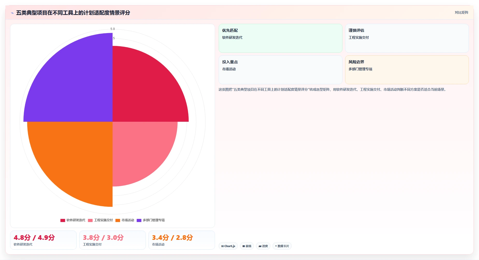The image size is (479, 260).
Task: Click the 3.4分 / 2.8分 stat card
Action: click(x=182, y=240)
